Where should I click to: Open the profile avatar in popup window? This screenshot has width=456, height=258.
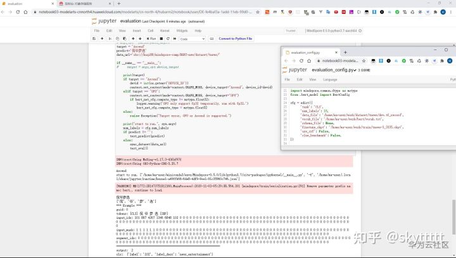coord(450,61)
